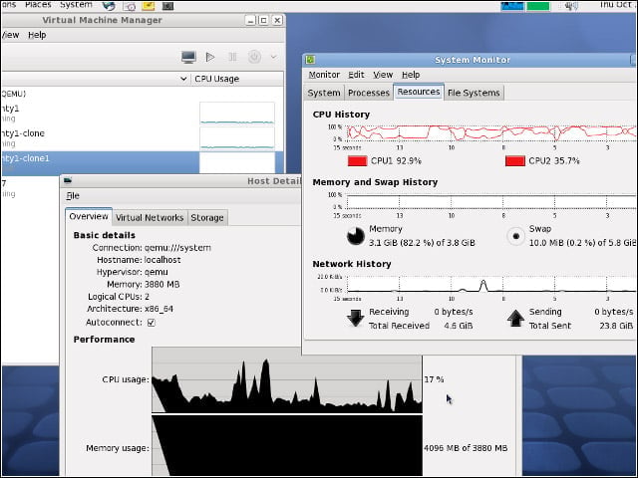Screen dimensions: 638x478
Task: Click 'x86_64' architecture value
Action: [x=159, y=309]
